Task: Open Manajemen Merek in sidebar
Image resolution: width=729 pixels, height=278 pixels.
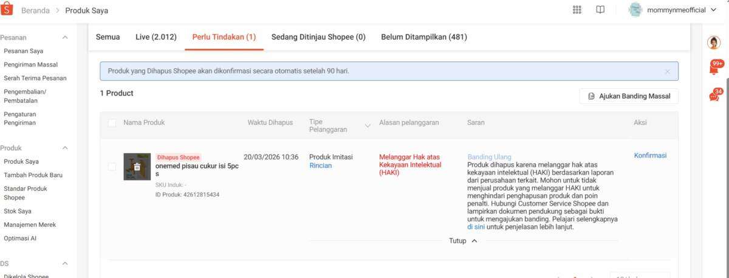Action: [30, 224]
